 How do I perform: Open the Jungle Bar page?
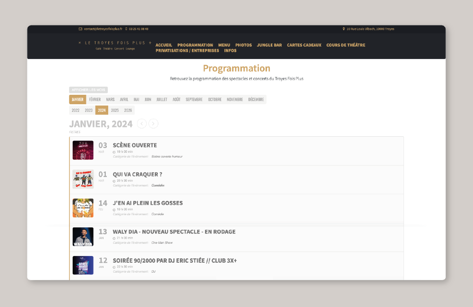click(x=269, y=45)
